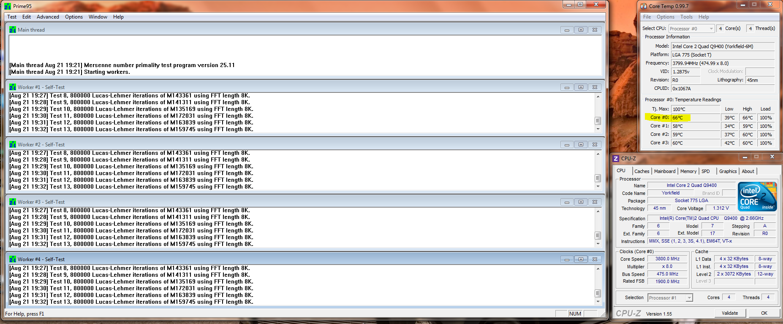Screen dimensions: 783x324
Task: Open the Prime95 Window menu
Action: [x=98, y=17]
